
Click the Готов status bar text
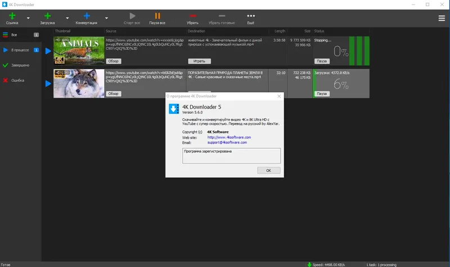(6, 265)
